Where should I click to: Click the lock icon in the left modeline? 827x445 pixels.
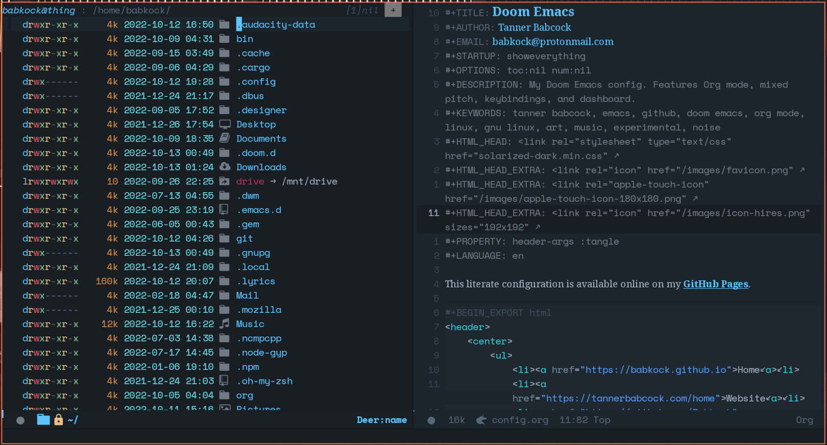click(59, 420)
